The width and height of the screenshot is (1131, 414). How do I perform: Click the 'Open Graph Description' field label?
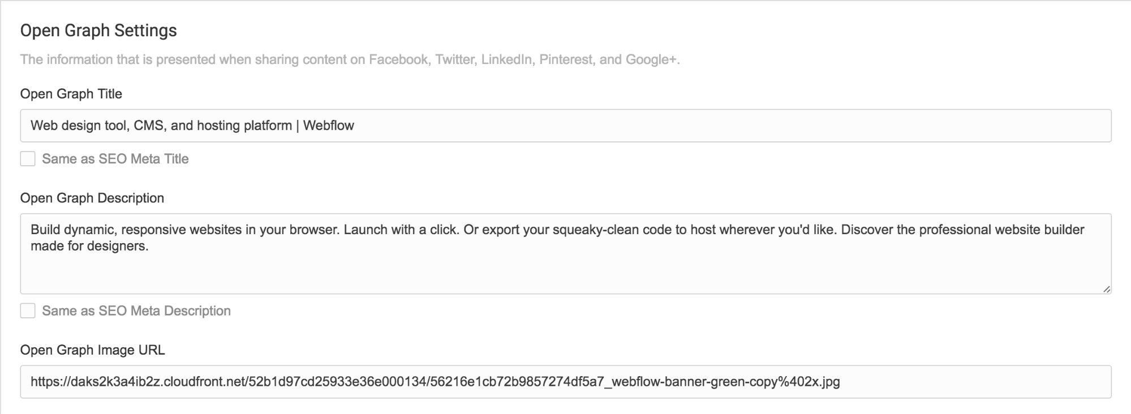coord(92,198)
